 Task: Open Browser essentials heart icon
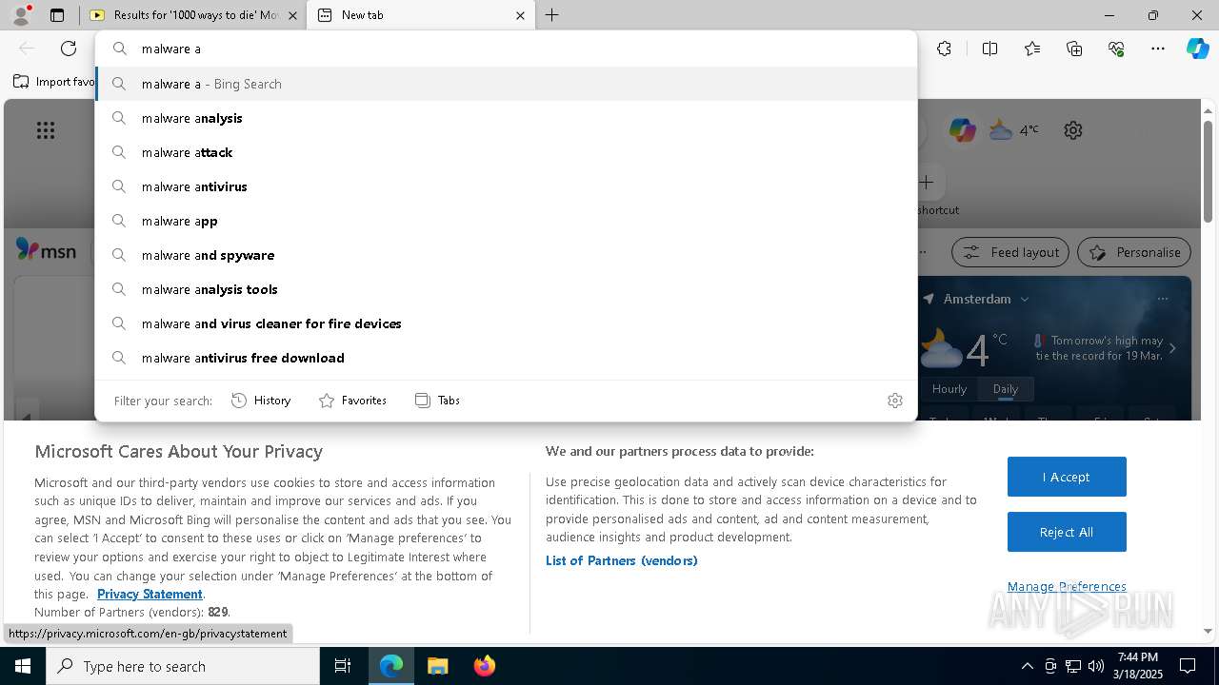1116,49
